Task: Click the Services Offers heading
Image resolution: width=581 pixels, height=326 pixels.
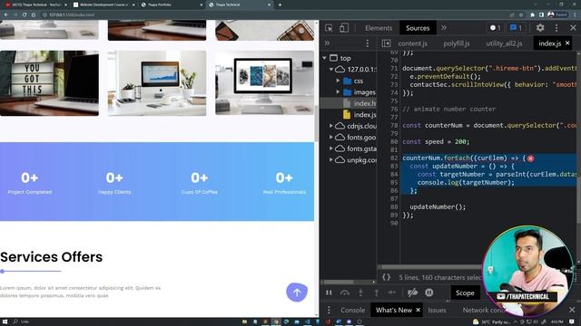Action: coord(51,257)
